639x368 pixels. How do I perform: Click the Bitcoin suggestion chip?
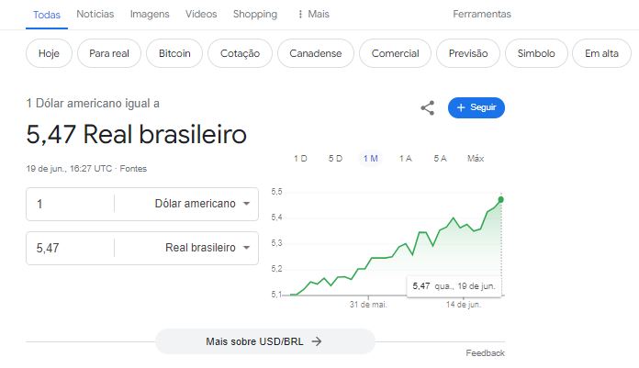coord(174,53)
